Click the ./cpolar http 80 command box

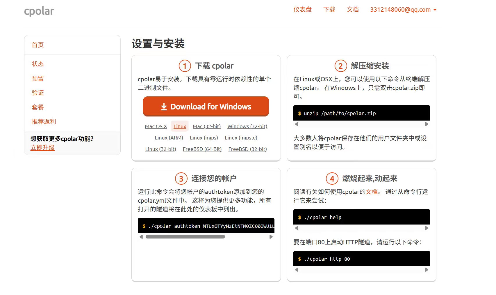[361, 259]
